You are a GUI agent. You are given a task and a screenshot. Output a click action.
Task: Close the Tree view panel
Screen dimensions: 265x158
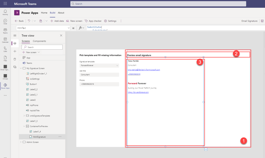pos(61,36)
